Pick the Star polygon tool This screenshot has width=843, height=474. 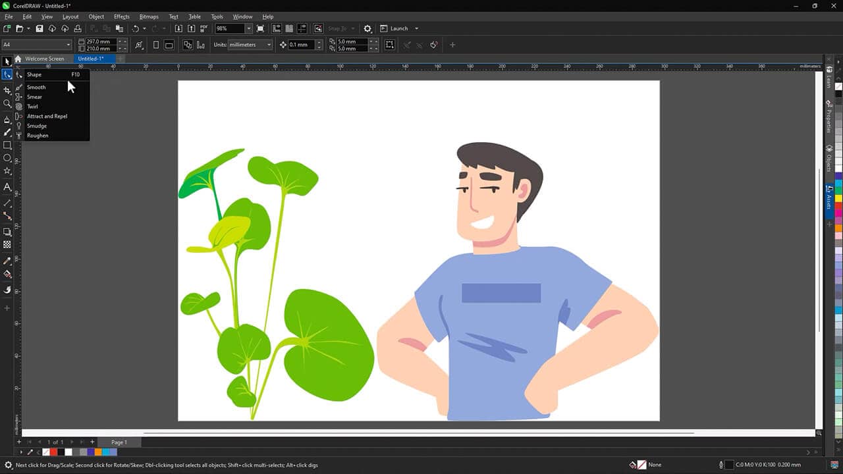(x=7, y=171)
